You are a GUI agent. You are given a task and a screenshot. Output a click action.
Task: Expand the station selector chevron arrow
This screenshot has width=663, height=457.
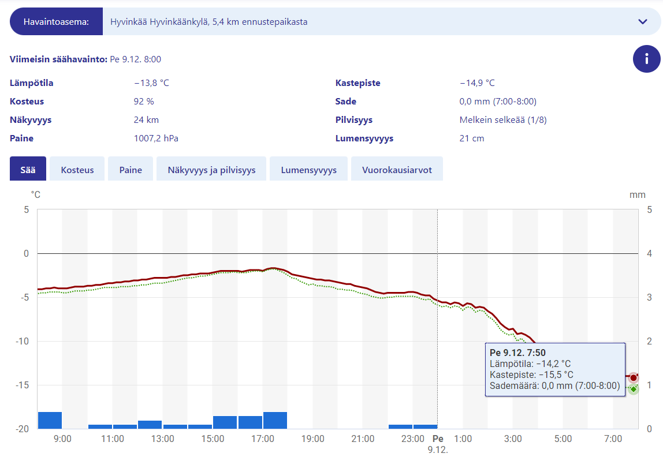click(643, 22)
